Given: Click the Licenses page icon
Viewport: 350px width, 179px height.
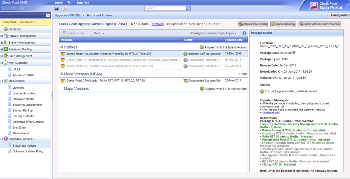Looking at the screenshot, I should [x=10, y=88].
